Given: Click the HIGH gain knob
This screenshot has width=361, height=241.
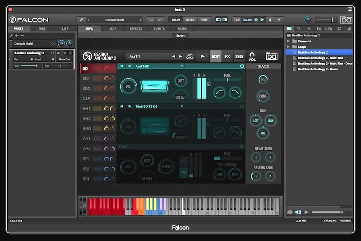Looking at the screenshot, I should click(x=270, y=120).
